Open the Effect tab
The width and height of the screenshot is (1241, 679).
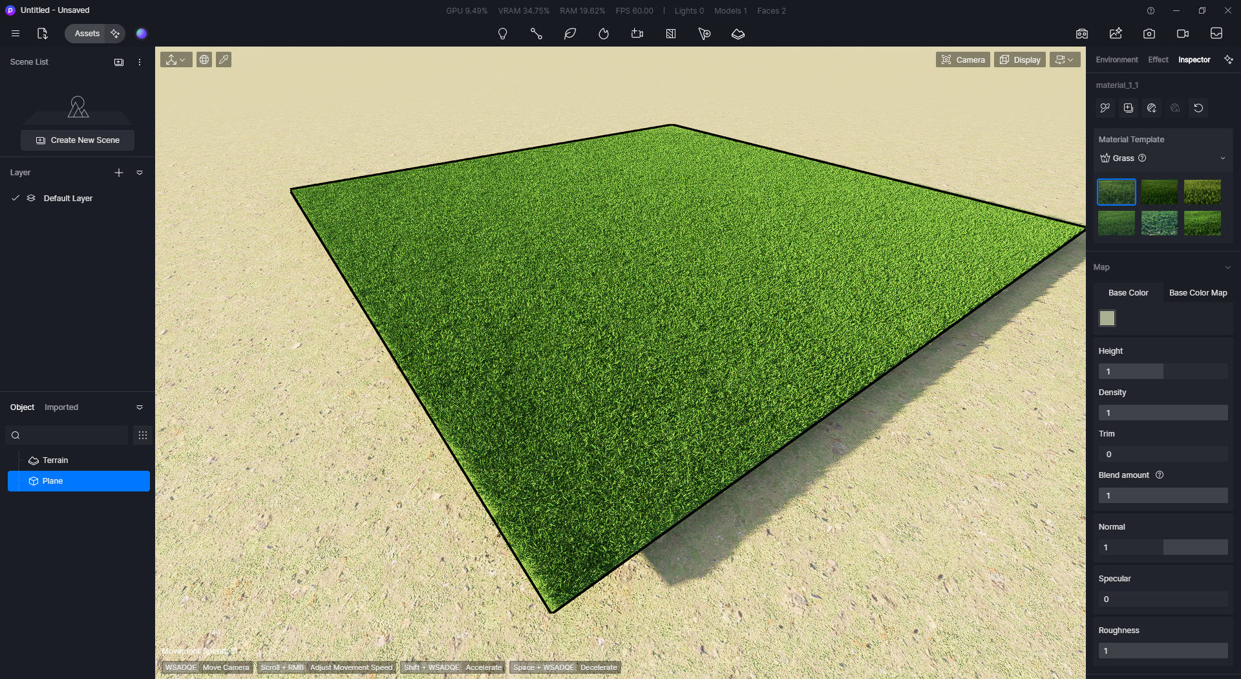[x=1158, y=59]
